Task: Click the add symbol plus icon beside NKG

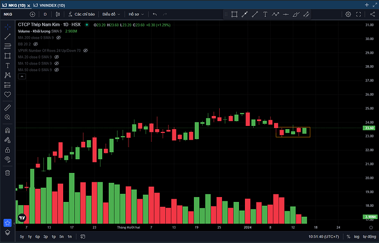Action: (32, 14)
